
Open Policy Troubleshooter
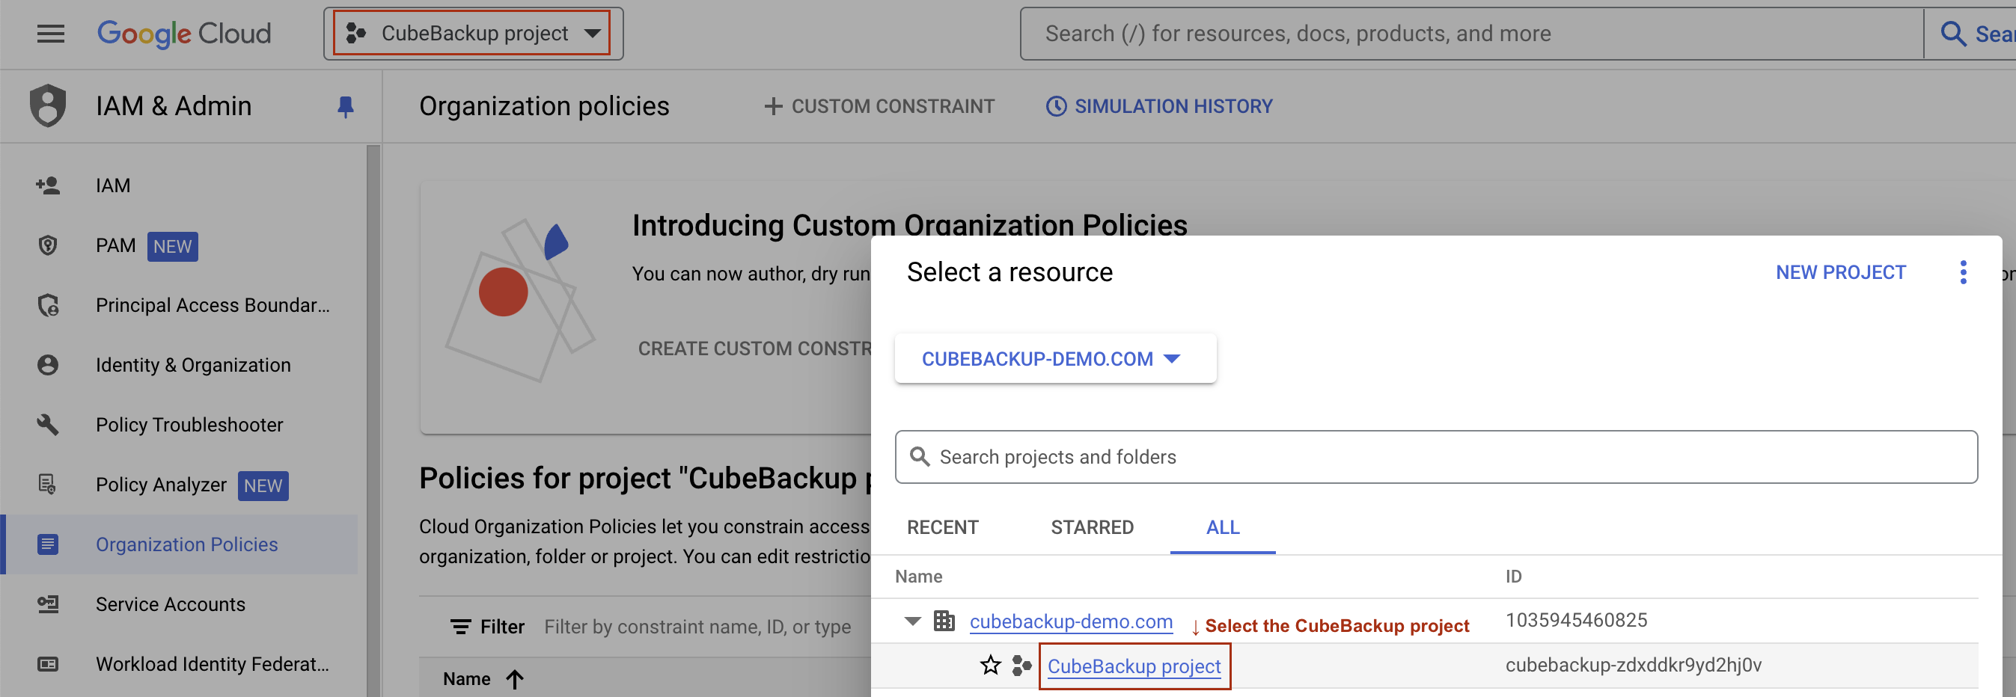pos(189,425)
